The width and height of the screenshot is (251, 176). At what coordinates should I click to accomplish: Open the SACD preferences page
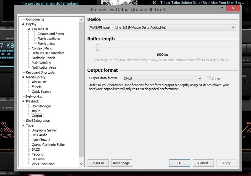(36, 149)
